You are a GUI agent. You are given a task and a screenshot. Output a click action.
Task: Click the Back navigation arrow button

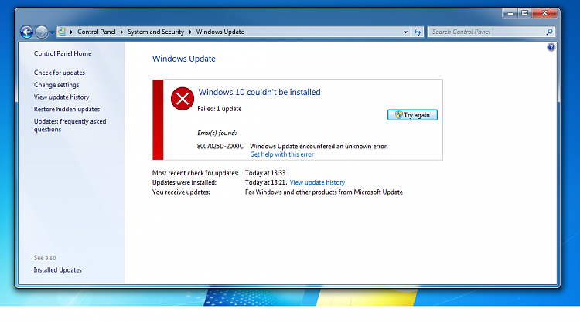click(26, 32)
